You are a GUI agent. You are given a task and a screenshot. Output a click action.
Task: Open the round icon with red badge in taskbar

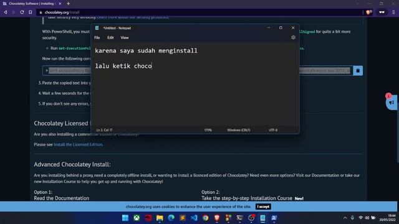[251, 218]
